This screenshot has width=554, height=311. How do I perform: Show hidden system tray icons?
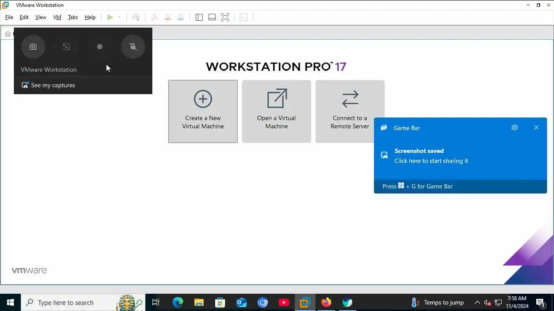coord(477,302)
